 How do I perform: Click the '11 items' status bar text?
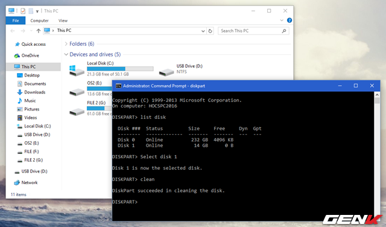(x=19, y=194)
